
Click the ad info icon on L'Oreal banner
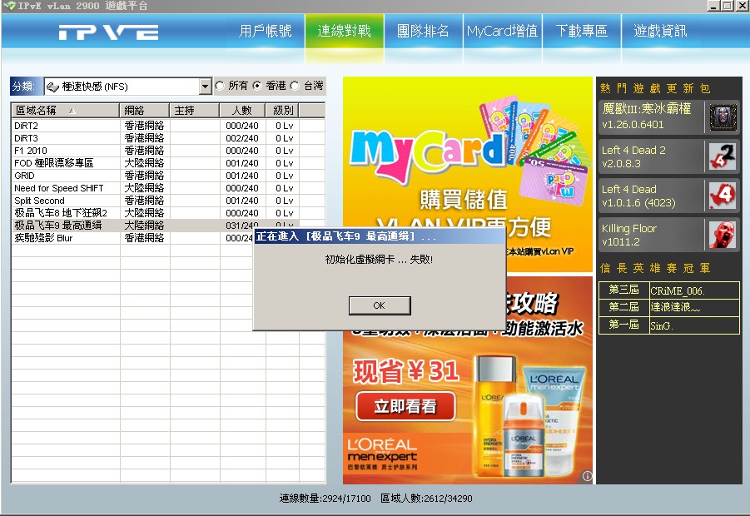[x=587, y=476]
